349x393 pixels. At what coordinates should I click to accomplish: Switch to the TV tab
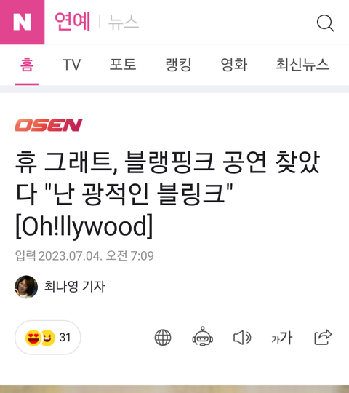point(71,65)
